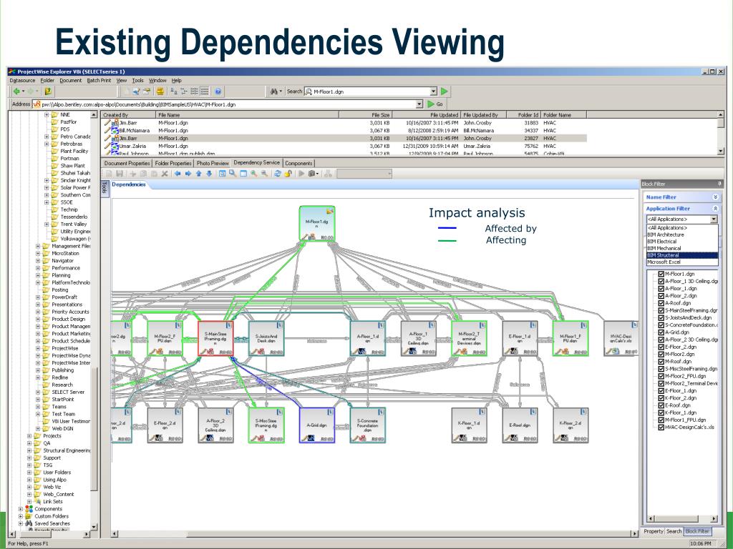Click the delete X icon in Dependency toolbar
This screenshot has height=549, width=733.
165,174
